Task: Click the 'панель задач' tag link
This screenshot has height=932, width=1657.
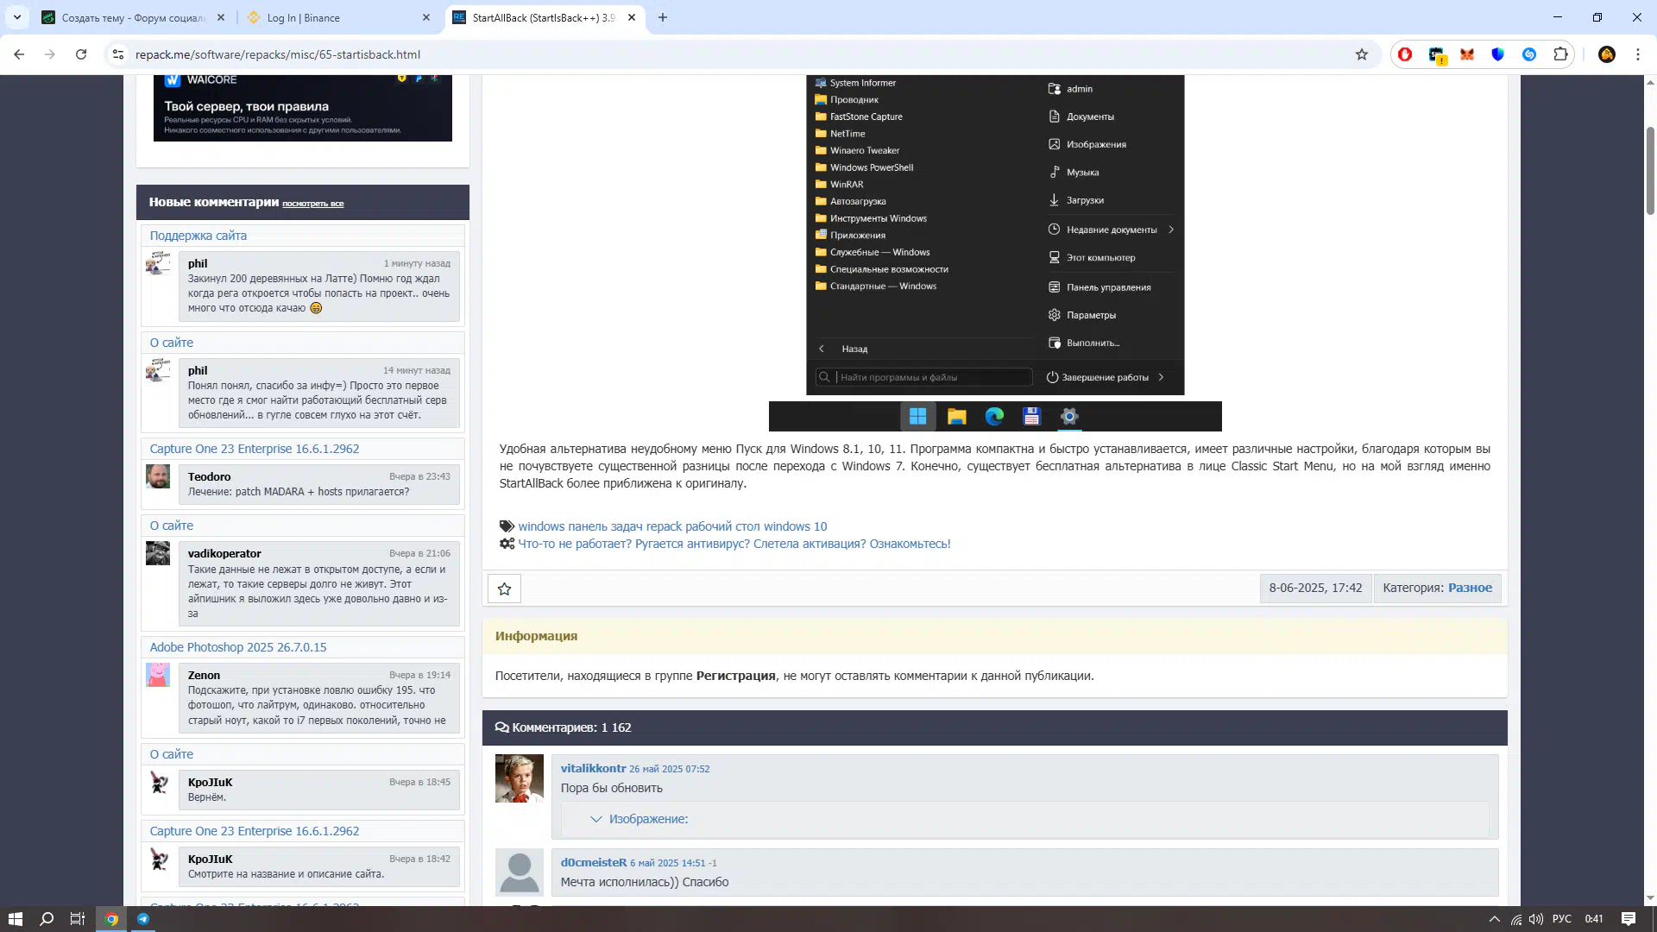Action: (x=605, y=526)
